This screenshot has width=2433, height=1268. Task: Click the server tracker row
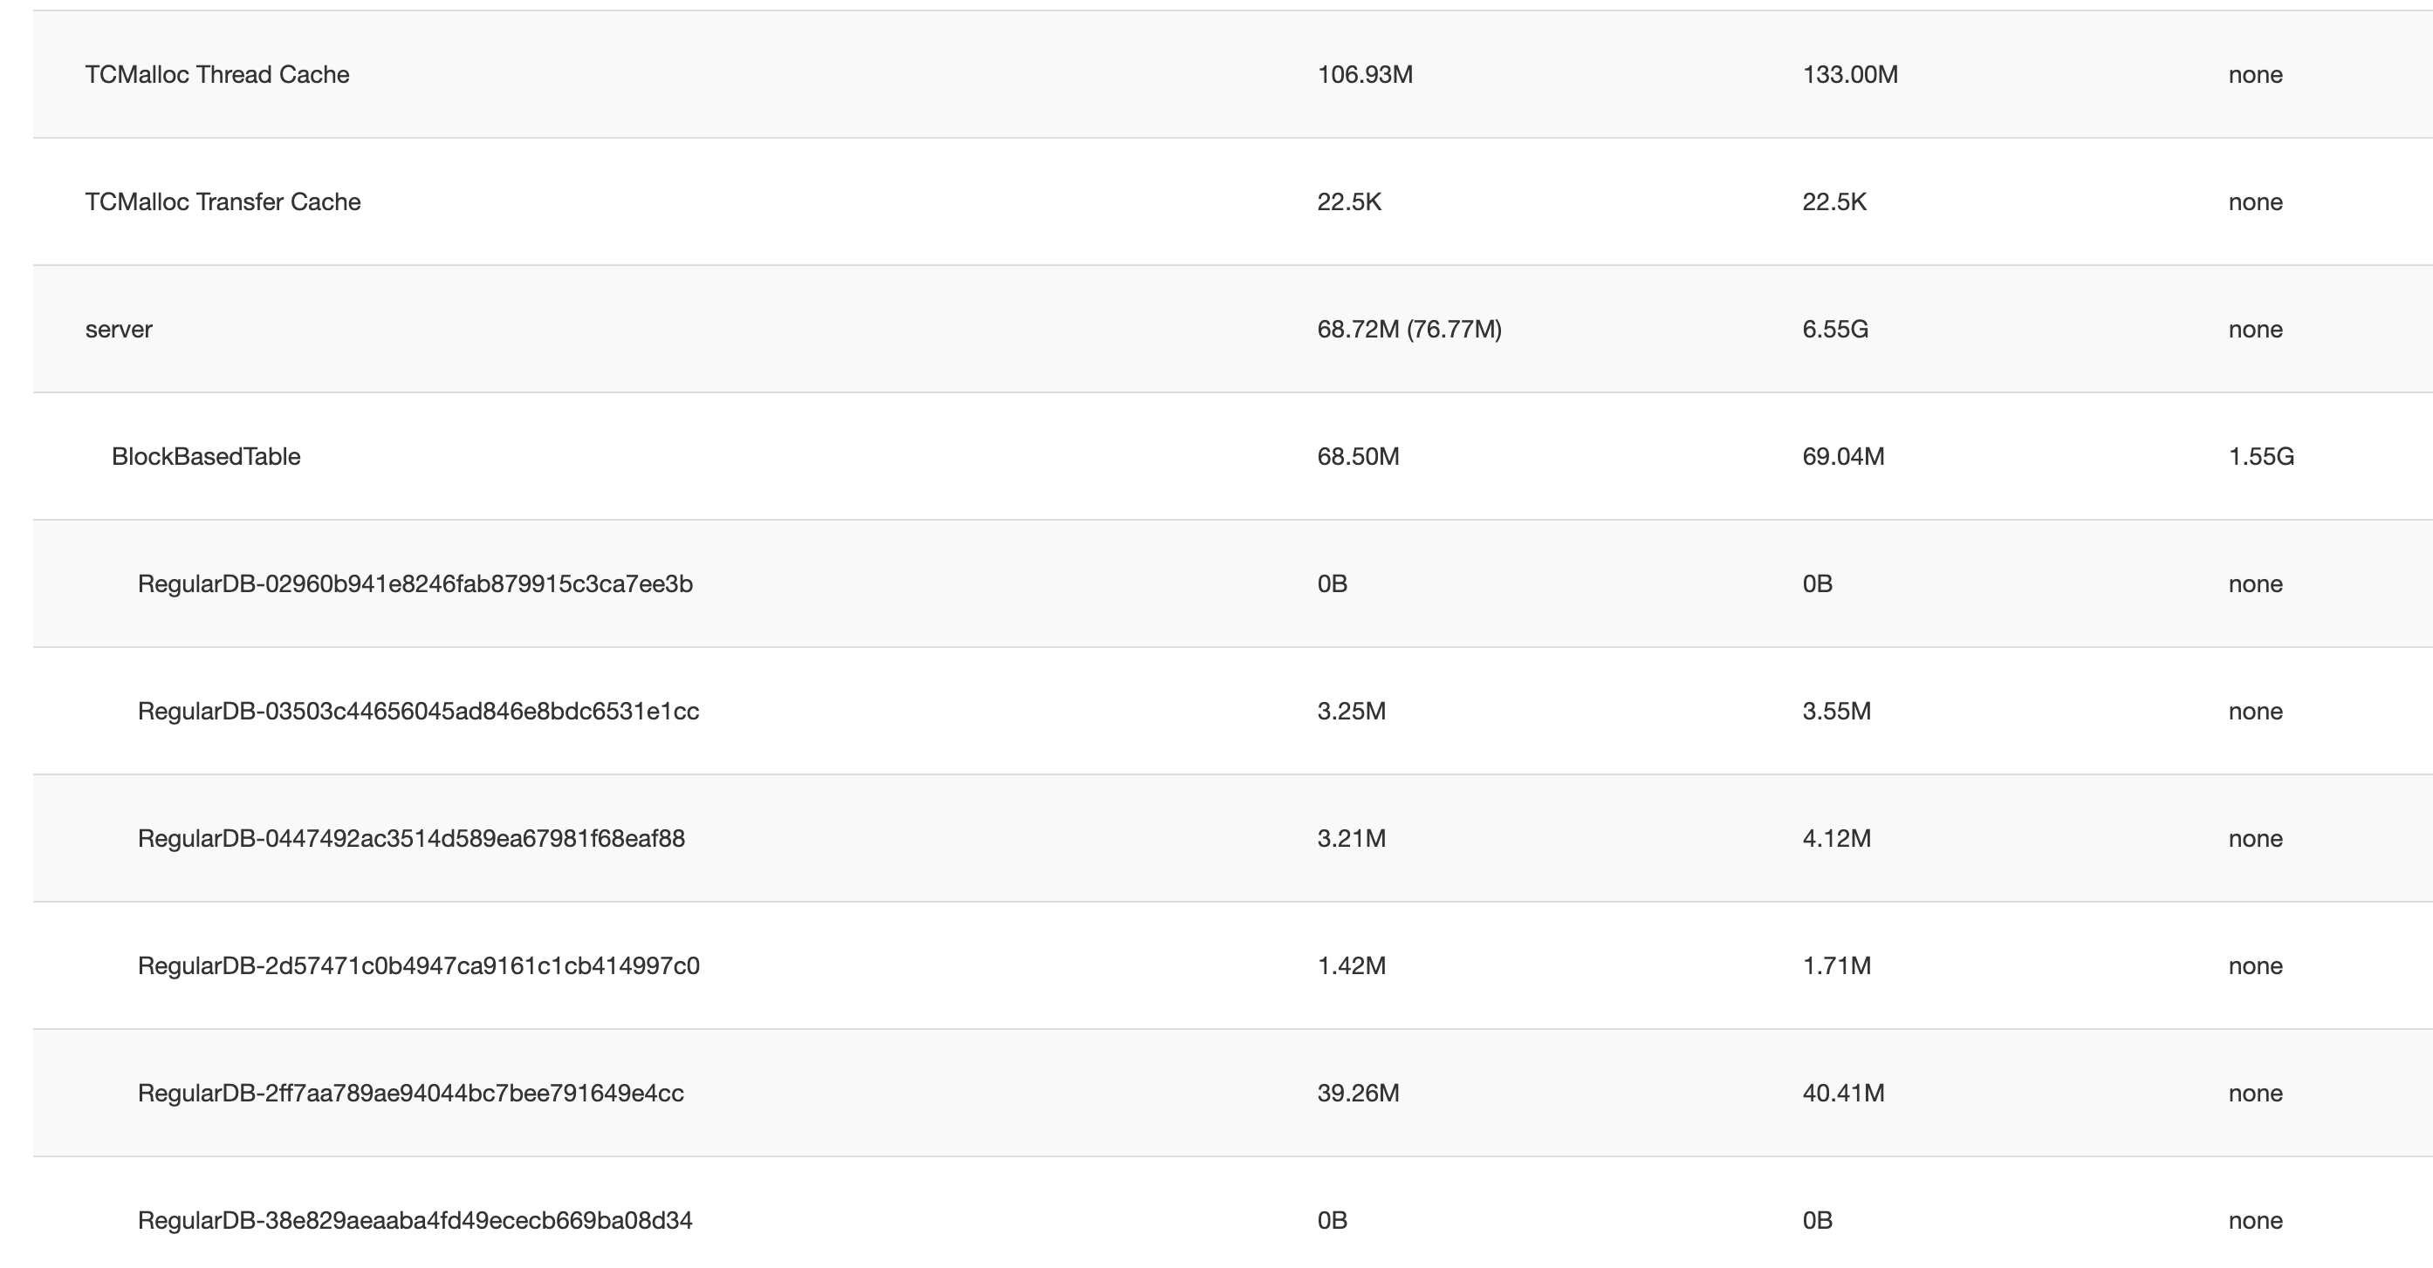pyautogui.click(x=119, y=330)
